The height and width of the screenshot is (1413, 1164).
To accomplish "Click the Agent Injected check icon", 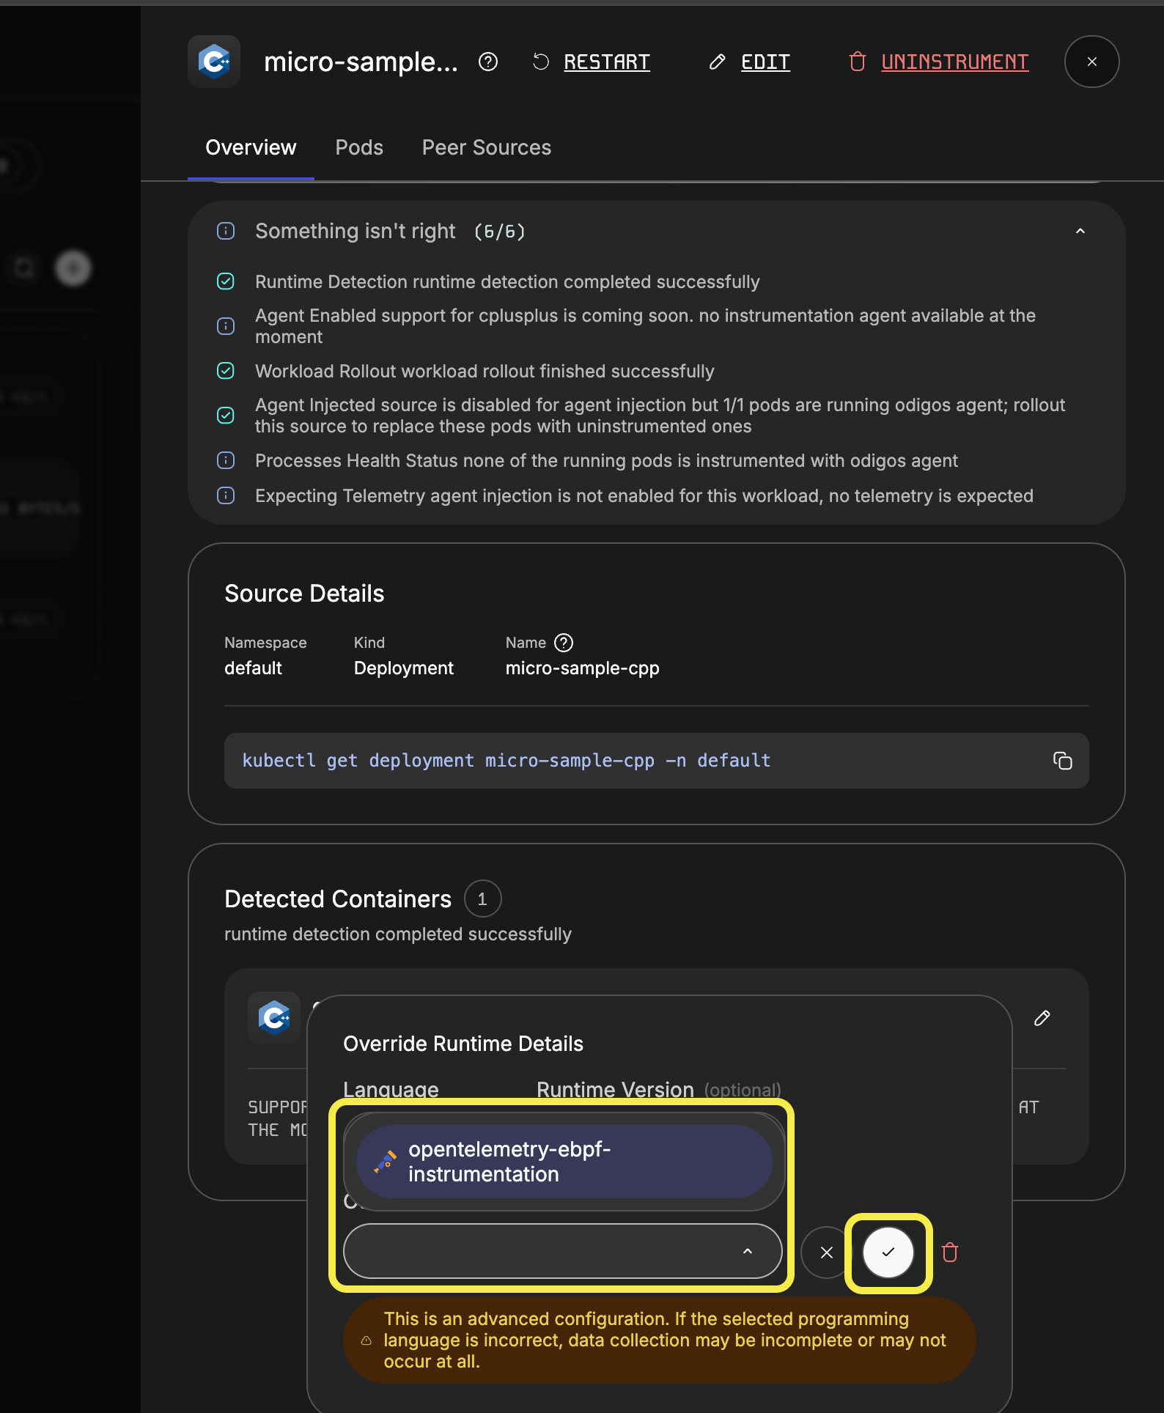I will click(226, 416).
